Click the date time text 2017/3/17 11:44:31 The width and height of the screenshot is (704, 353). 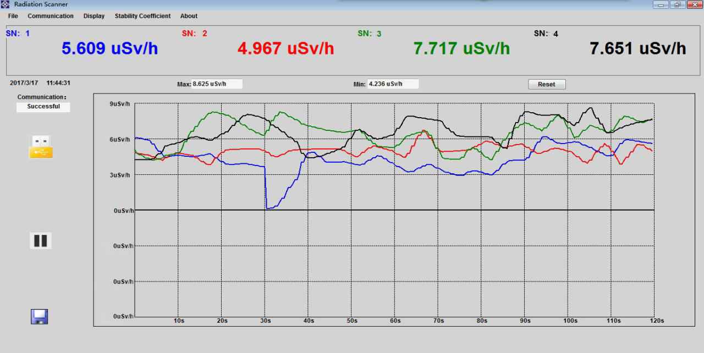40,83
